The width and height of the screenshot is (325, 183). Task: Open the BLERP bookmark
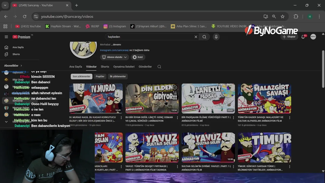[92, 26]
